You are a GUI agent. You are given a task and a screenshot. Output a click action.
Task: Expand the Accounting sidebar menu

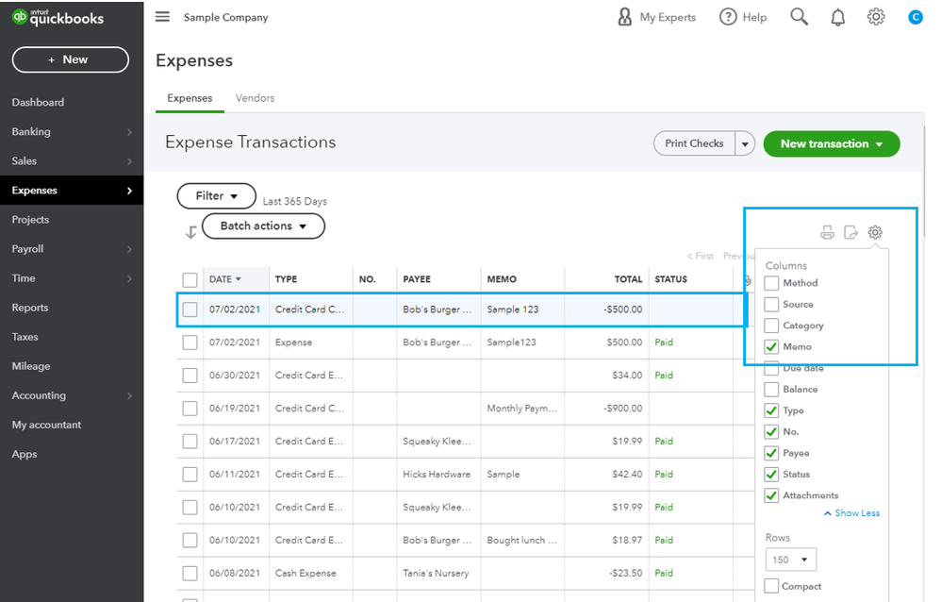72,395
